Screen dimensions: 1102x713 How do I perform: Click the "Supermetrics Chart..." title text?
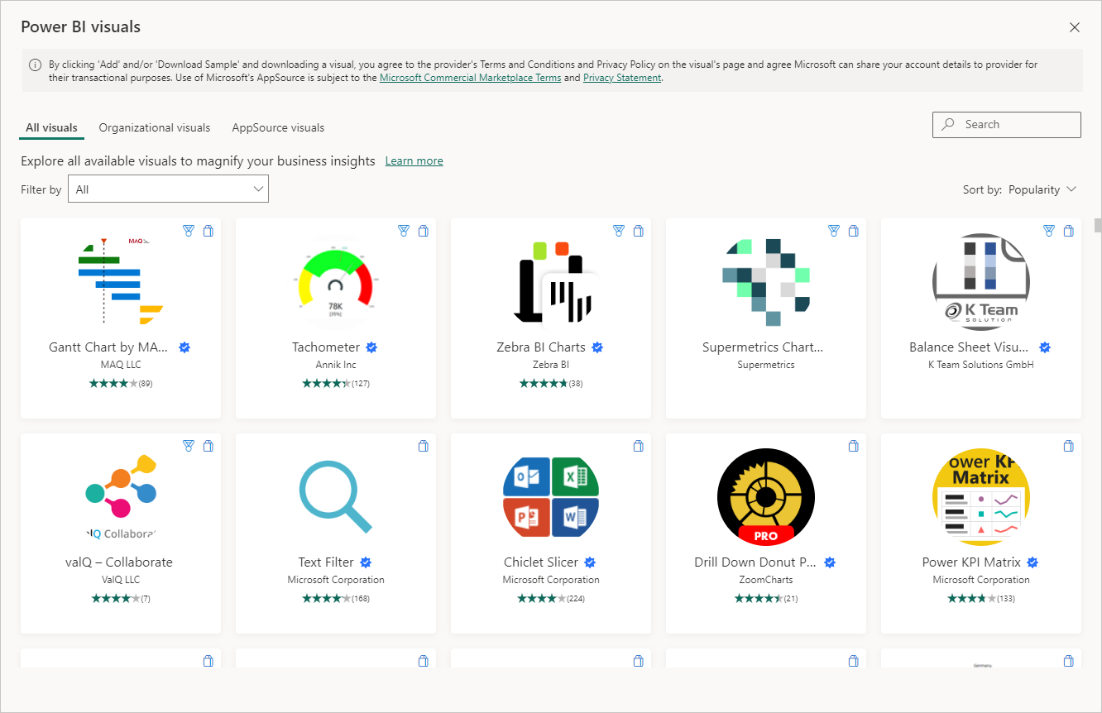point(763,347)
